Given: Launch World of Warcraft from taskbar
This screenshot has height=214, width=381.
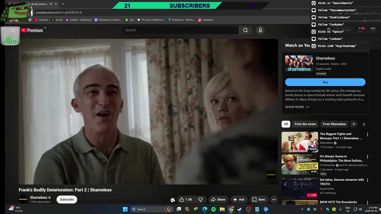Looking at the screenshot, I should click(x=187, y=209).
